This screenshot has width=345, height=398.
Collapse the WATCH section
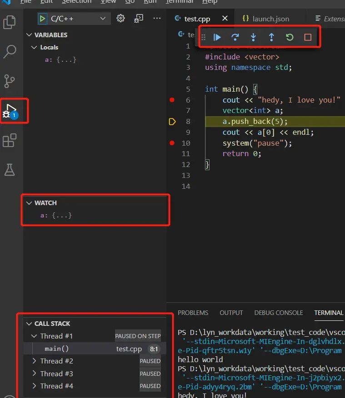(x=29, y=203)
